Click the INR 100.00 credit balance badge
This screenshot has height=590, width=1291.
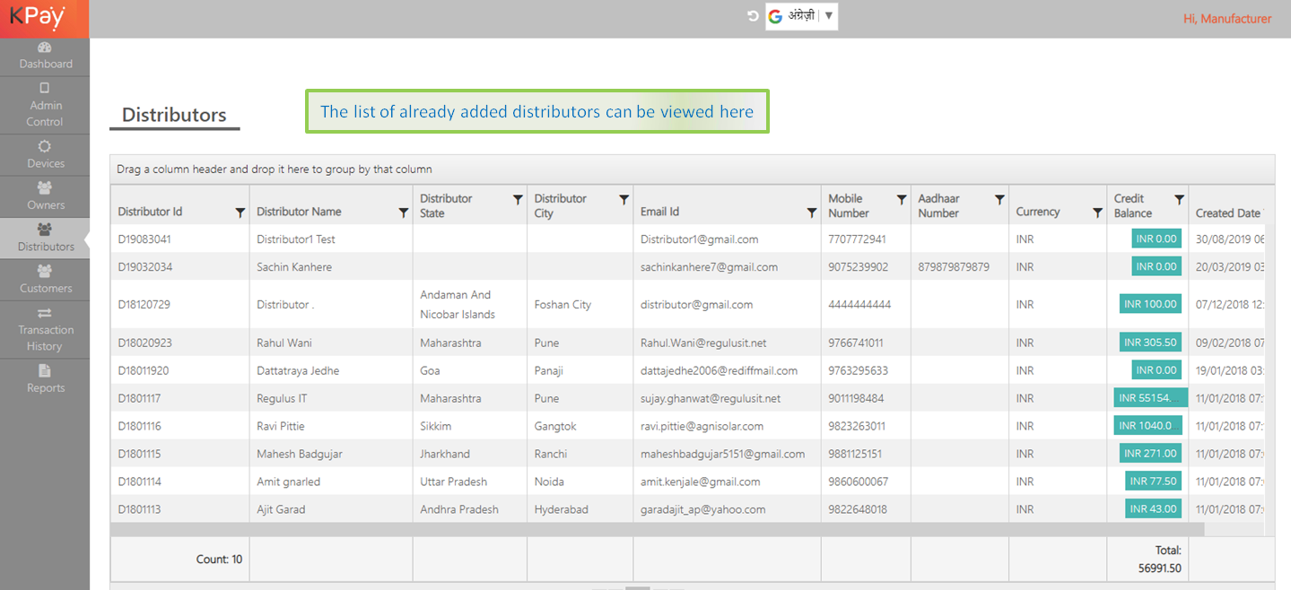(x=1150, y=304)
